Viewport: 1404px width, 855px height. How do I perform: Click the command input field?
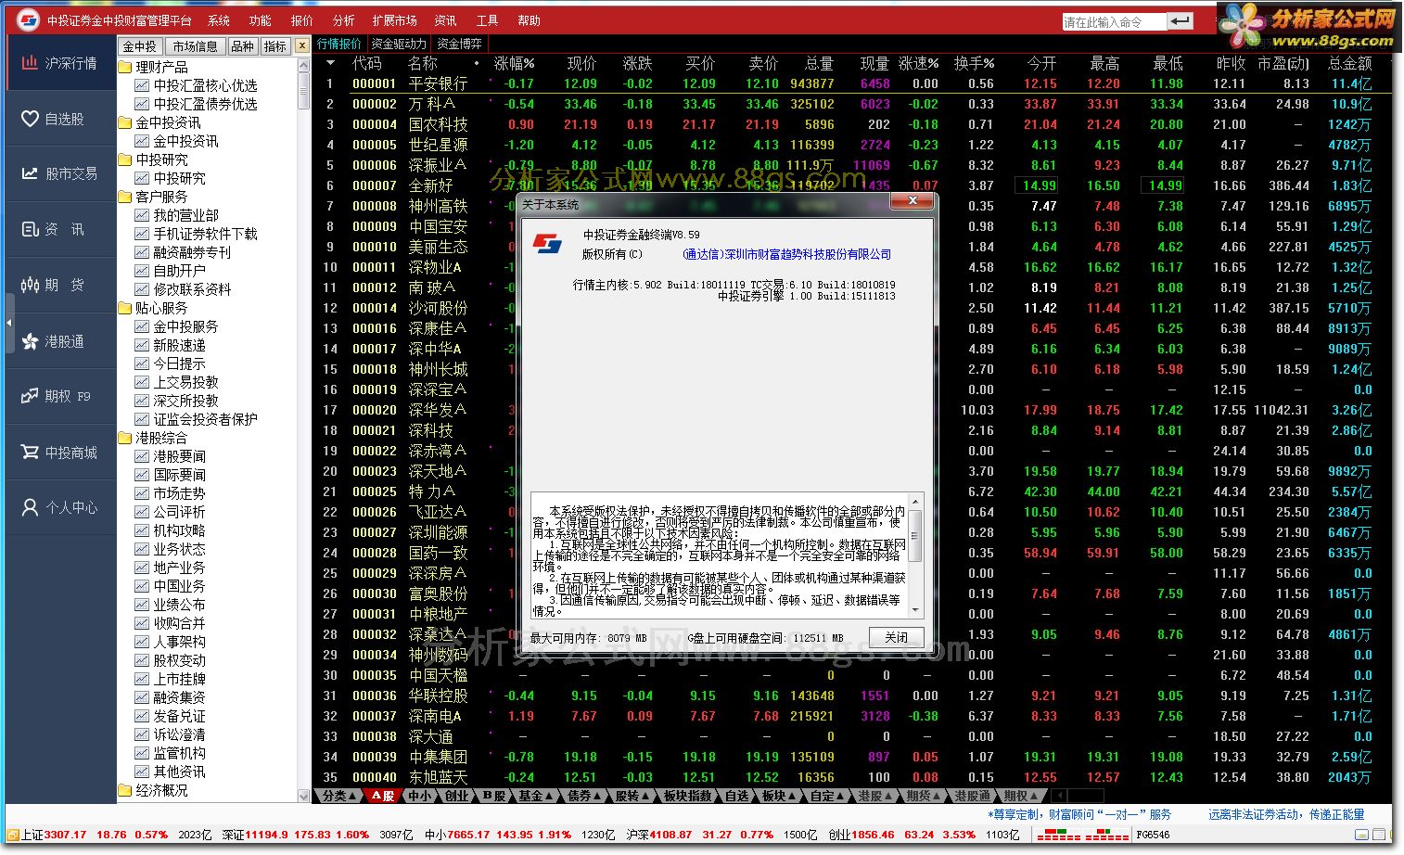click(1115, 21)
